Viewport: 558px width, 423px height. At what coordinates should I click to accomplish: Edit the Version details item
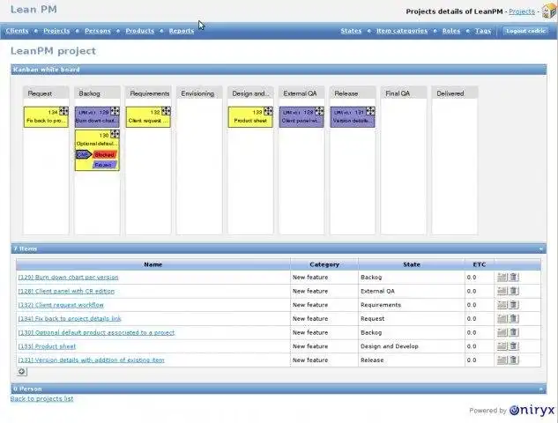point(502,360)
